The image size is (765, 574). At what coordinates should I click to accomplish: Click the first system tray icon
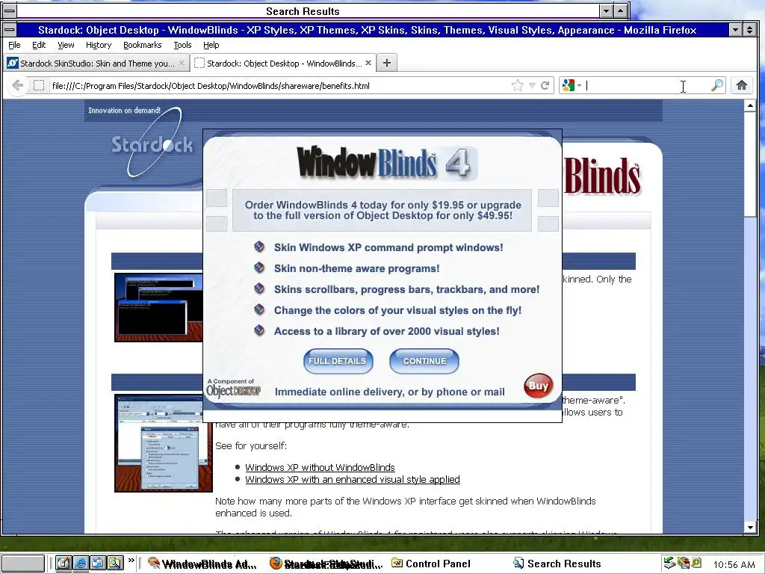point(669,563)
